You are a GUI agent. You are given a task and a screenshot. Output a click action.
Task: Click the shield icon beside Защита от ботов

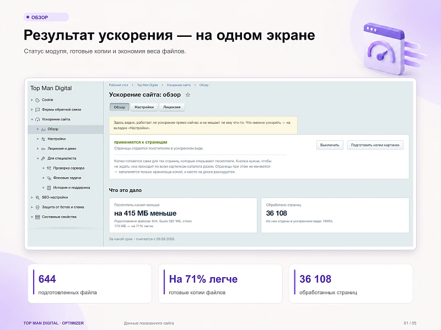click(37, 207)
